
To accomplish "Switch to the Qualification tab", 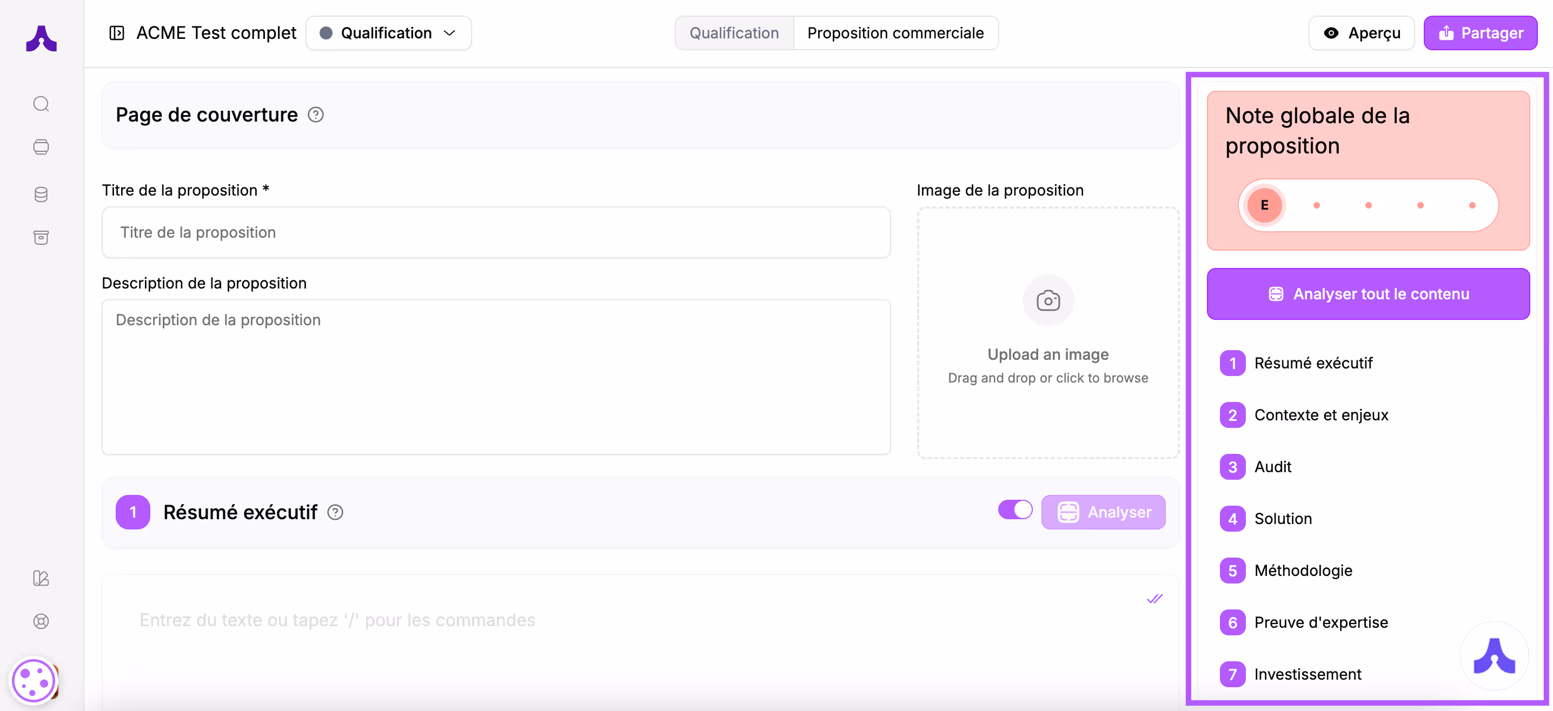I will 734,32.
